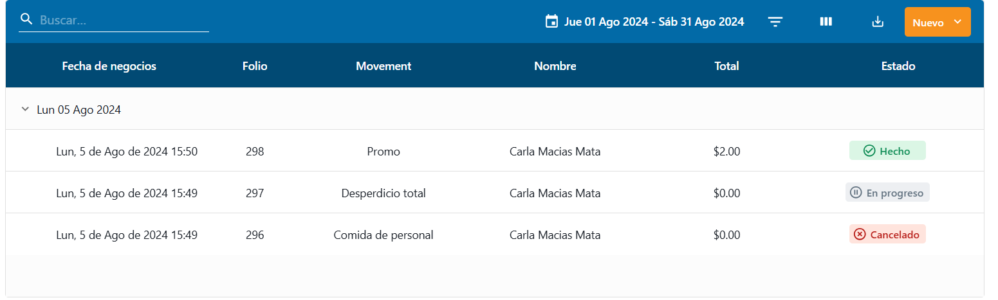The width and height of the screenshot is (998, 300).
Task: Sort by the Folio column header
Action: (x=255, y=66)
